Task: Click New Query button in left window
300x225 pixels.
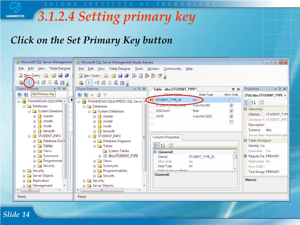Action: 30,75
